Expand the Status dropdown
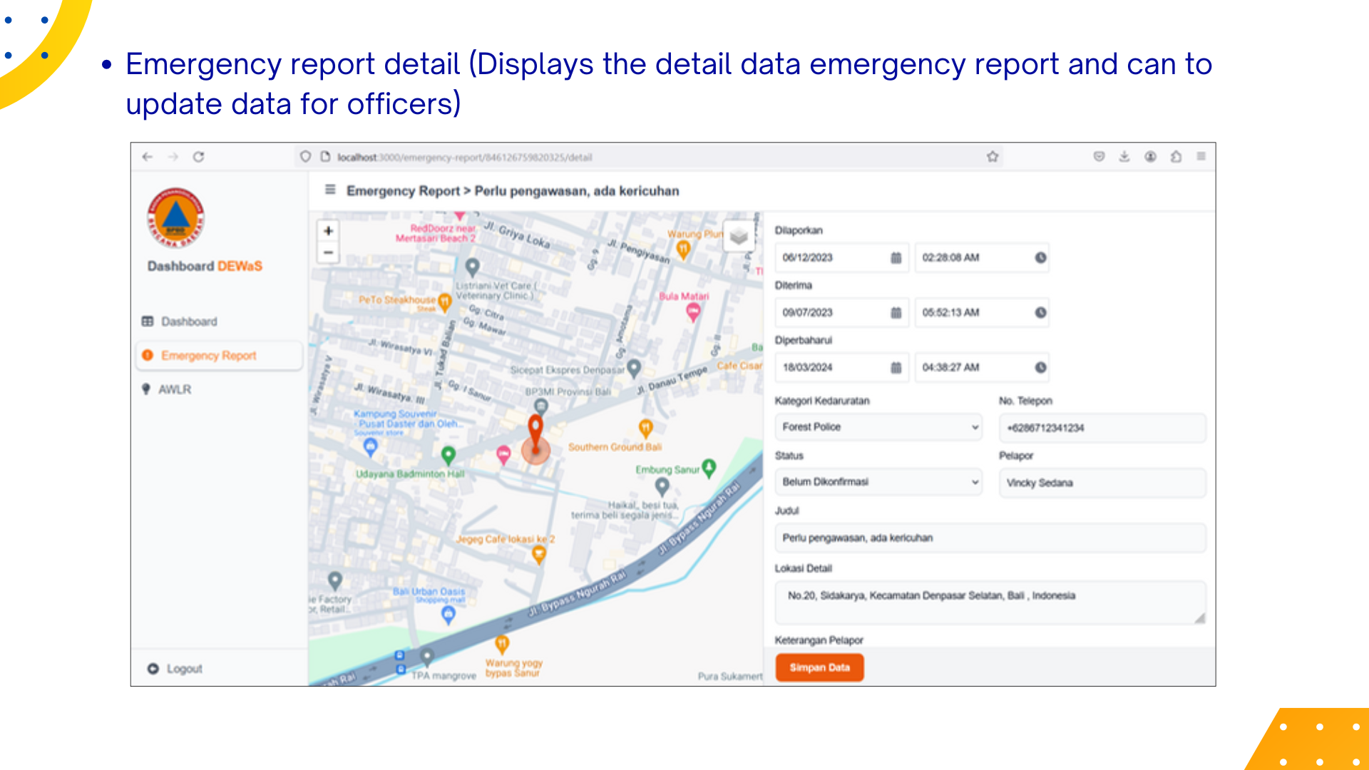This screenshot has height=770, width=1369. point(878,482)
